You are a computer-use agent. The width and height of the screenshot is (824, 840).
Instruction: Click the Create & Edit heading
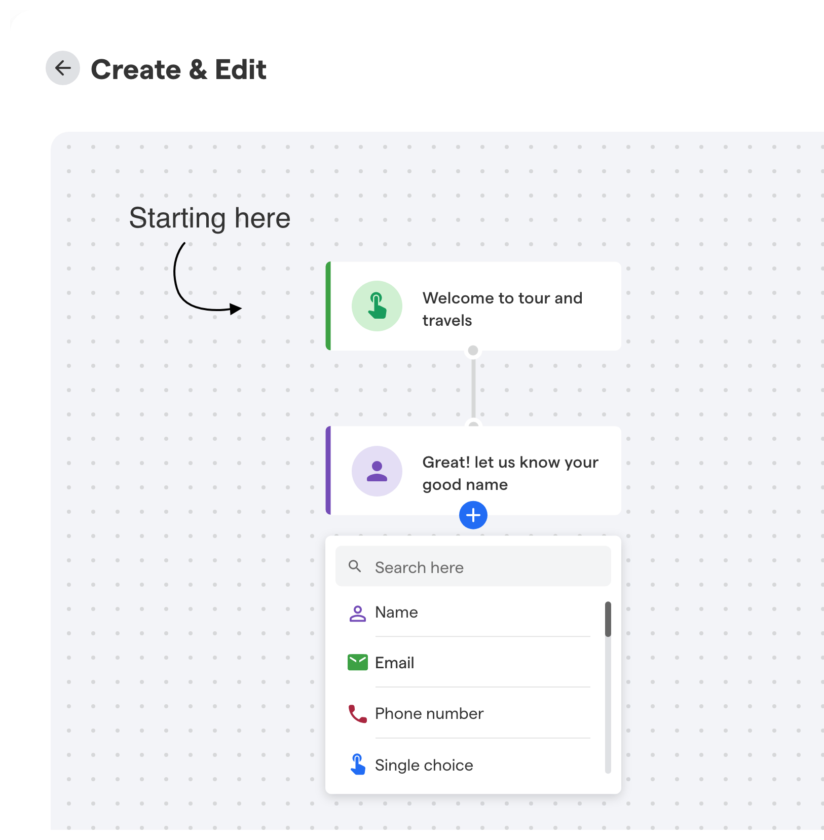(178, 68)
